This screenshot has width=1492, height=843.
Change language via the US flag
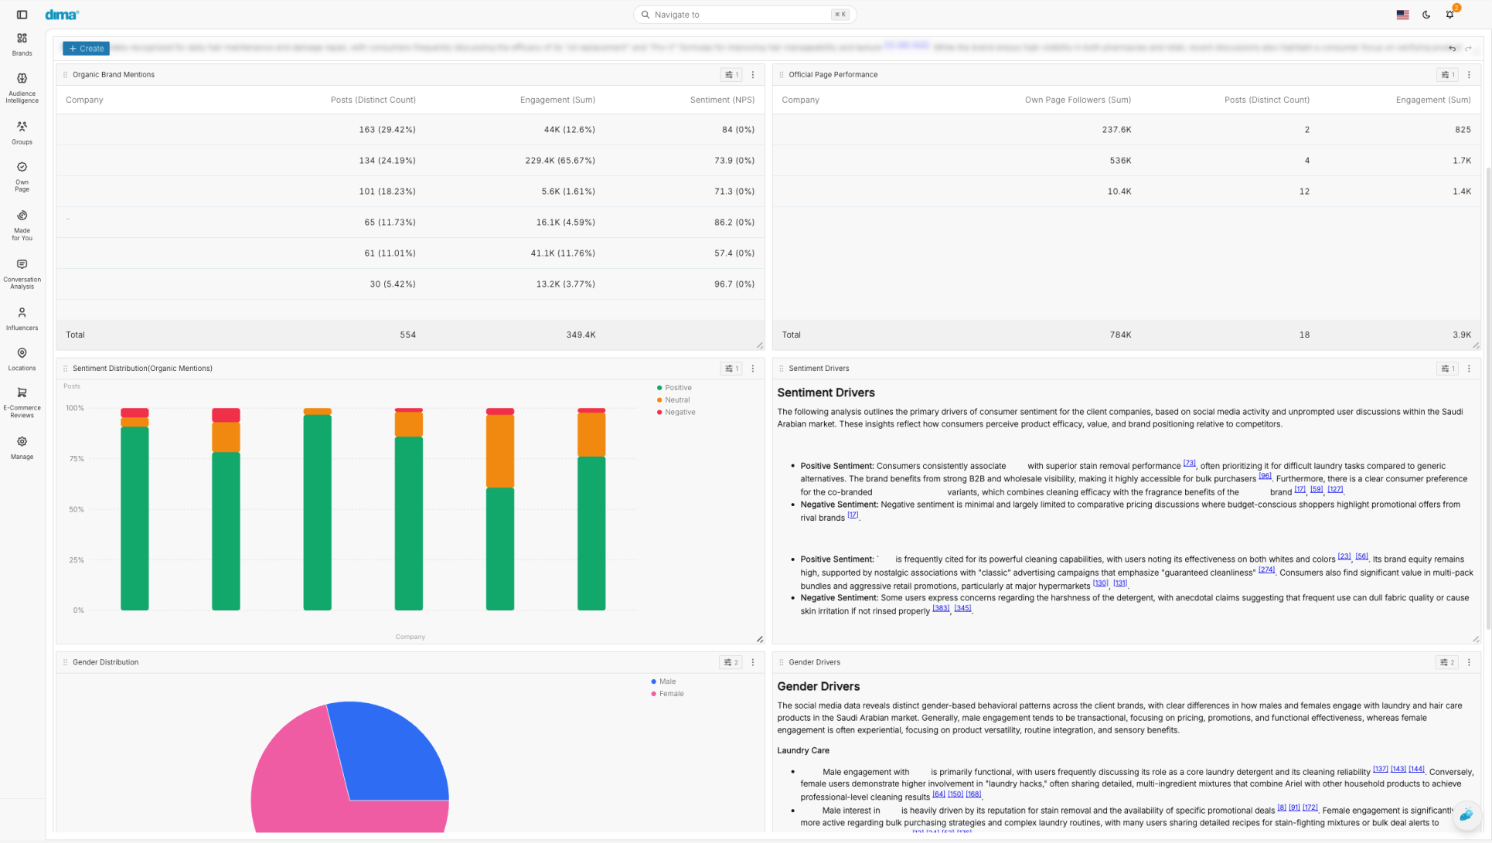pyautogui.click(x=1402, y=15)
